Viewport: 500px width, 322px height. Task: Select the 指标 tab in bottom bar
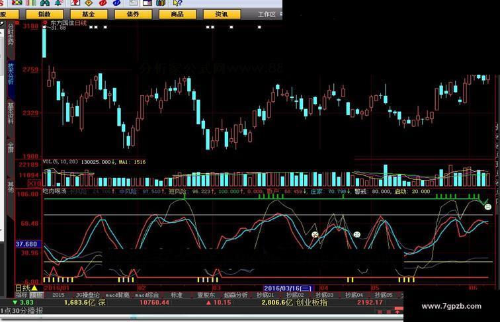click(x=21, y=295)
